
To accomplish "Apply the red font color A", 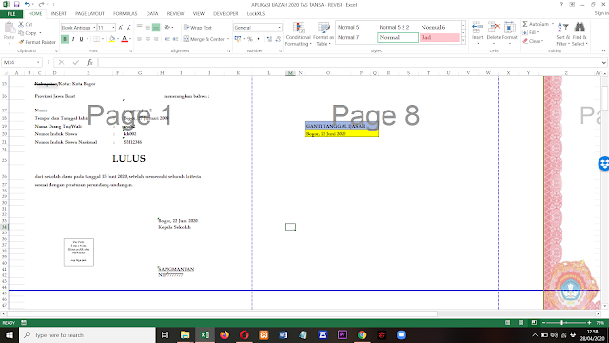I will click(x=125, y=39).
